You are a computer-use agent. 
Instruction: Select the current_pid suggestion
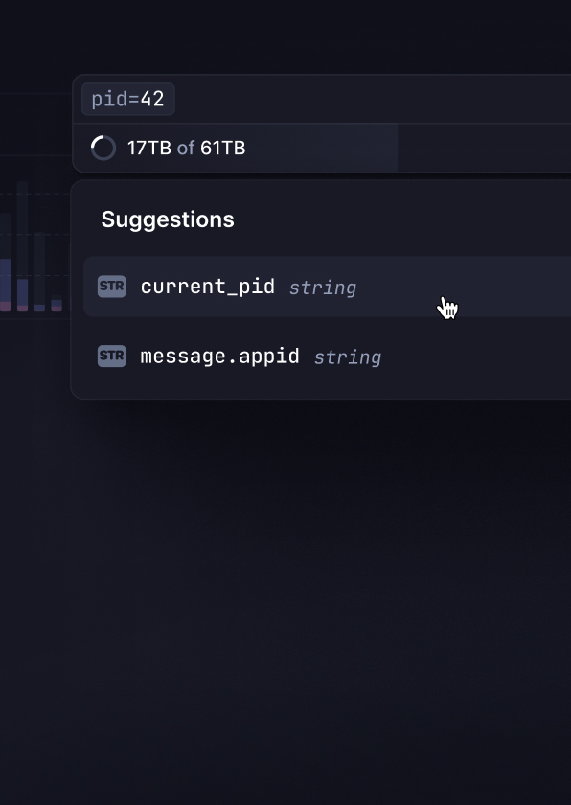(328, 287)
